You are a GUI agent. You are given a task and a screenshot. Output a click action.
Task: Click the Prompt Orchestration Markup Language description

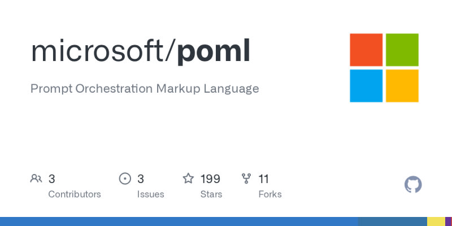(x=145, y=89)
